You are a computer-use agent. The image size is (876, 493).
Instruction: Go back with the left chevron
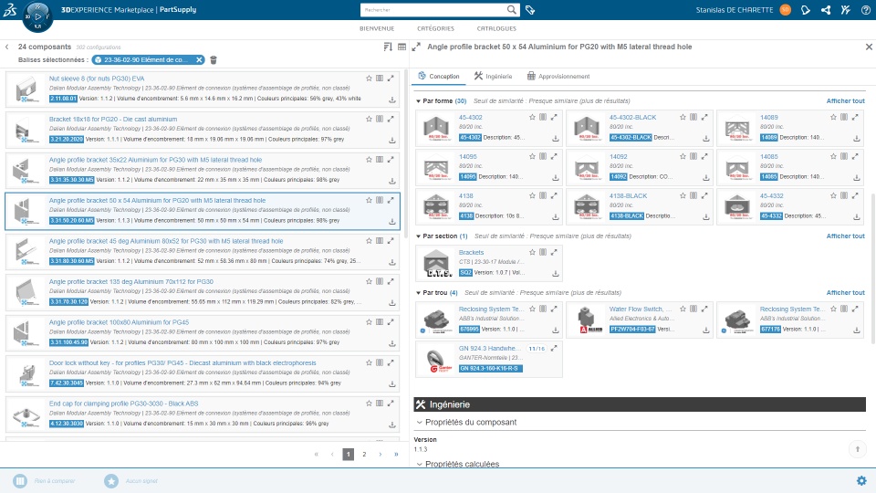click(x=6, y=47)
